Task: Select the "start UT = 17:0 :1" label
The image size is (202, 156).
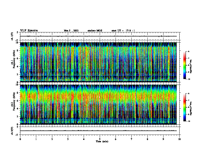Action: click(x=123, y=31)
